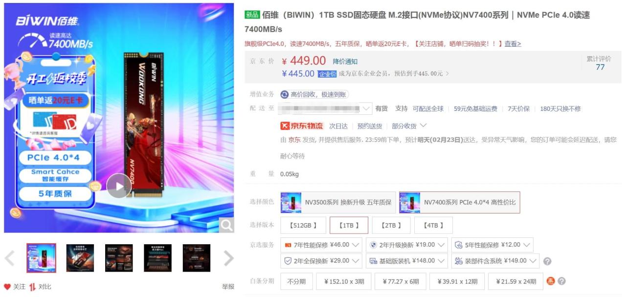Open the 查看> promotion link

coord(513,43)
